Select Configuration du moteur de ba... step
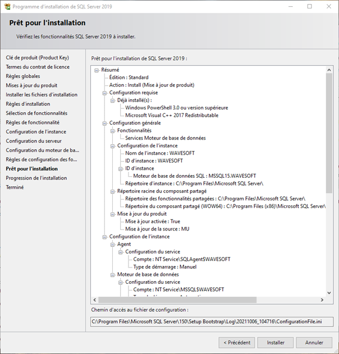The height and width of the screenshot is (354, 339). click(x=43, y=150)
